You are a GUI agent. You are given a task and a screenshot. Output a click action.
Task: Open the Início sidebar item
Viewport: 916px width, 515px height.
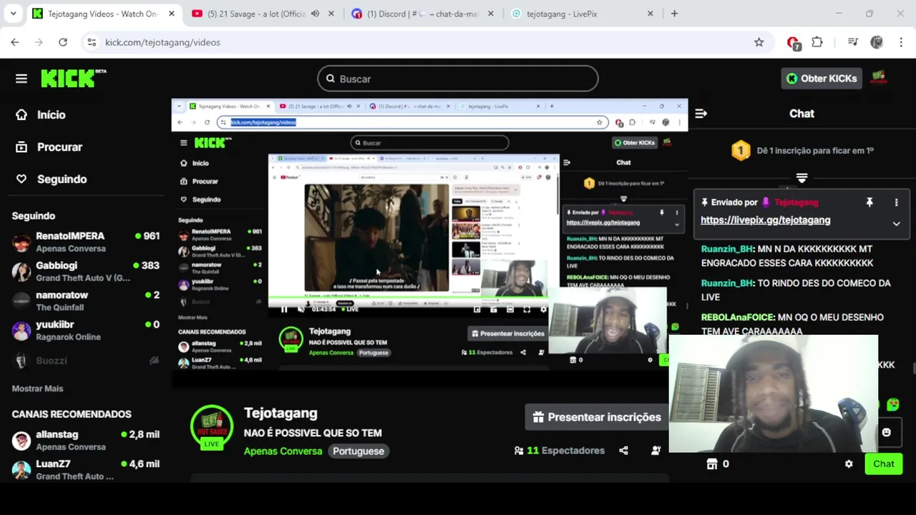(x=42, y=114)
